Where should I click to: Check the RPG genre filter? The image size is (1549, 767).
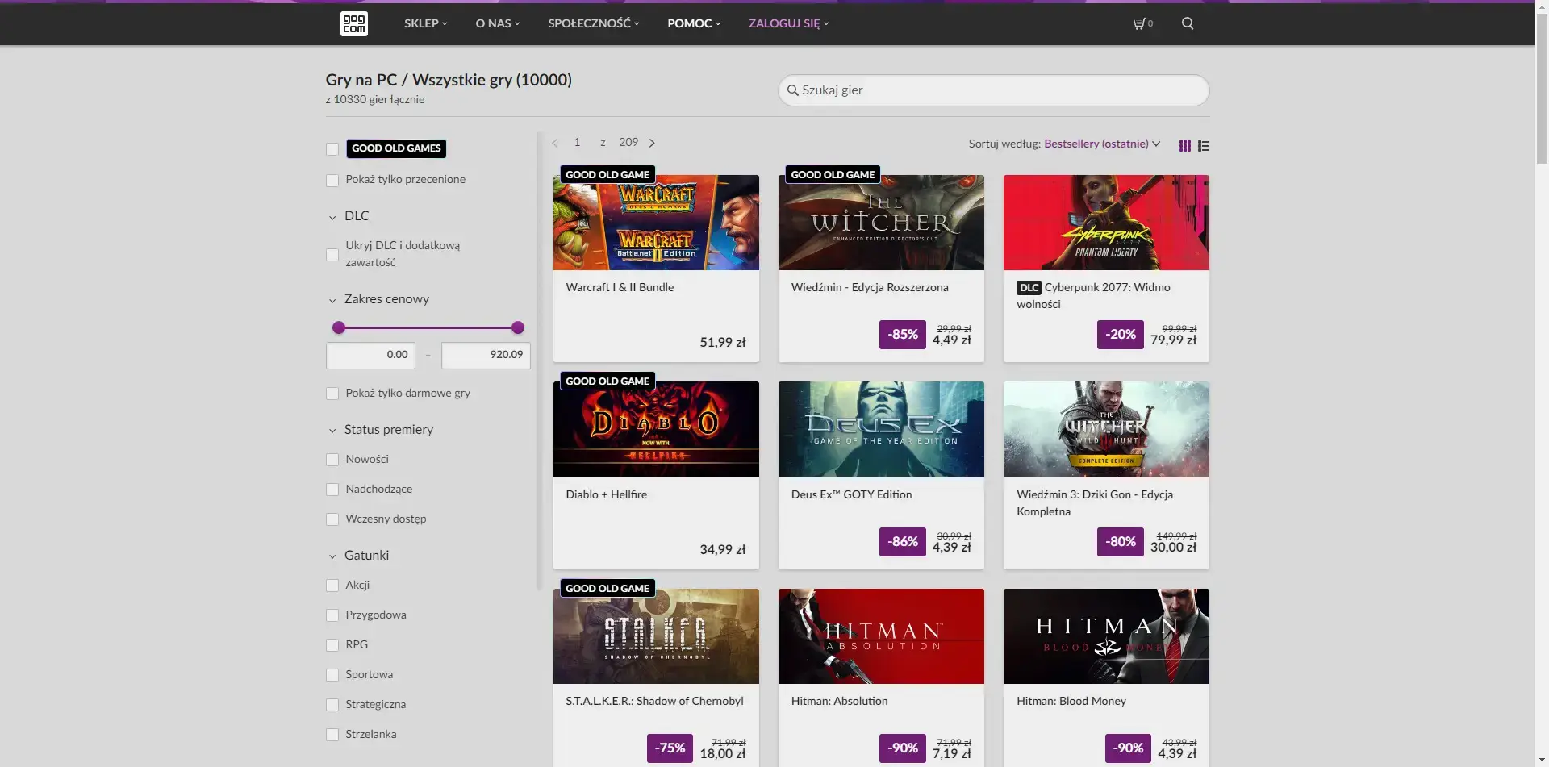click(332, 645)
